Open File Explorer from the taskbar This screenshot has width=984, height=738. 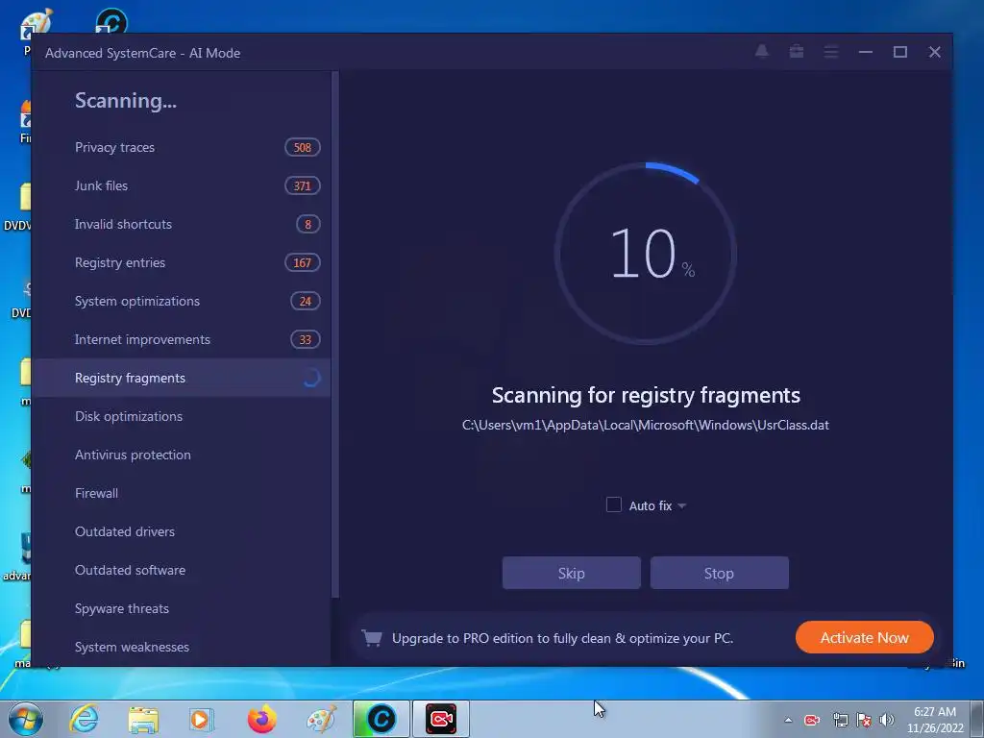point(143,719)
